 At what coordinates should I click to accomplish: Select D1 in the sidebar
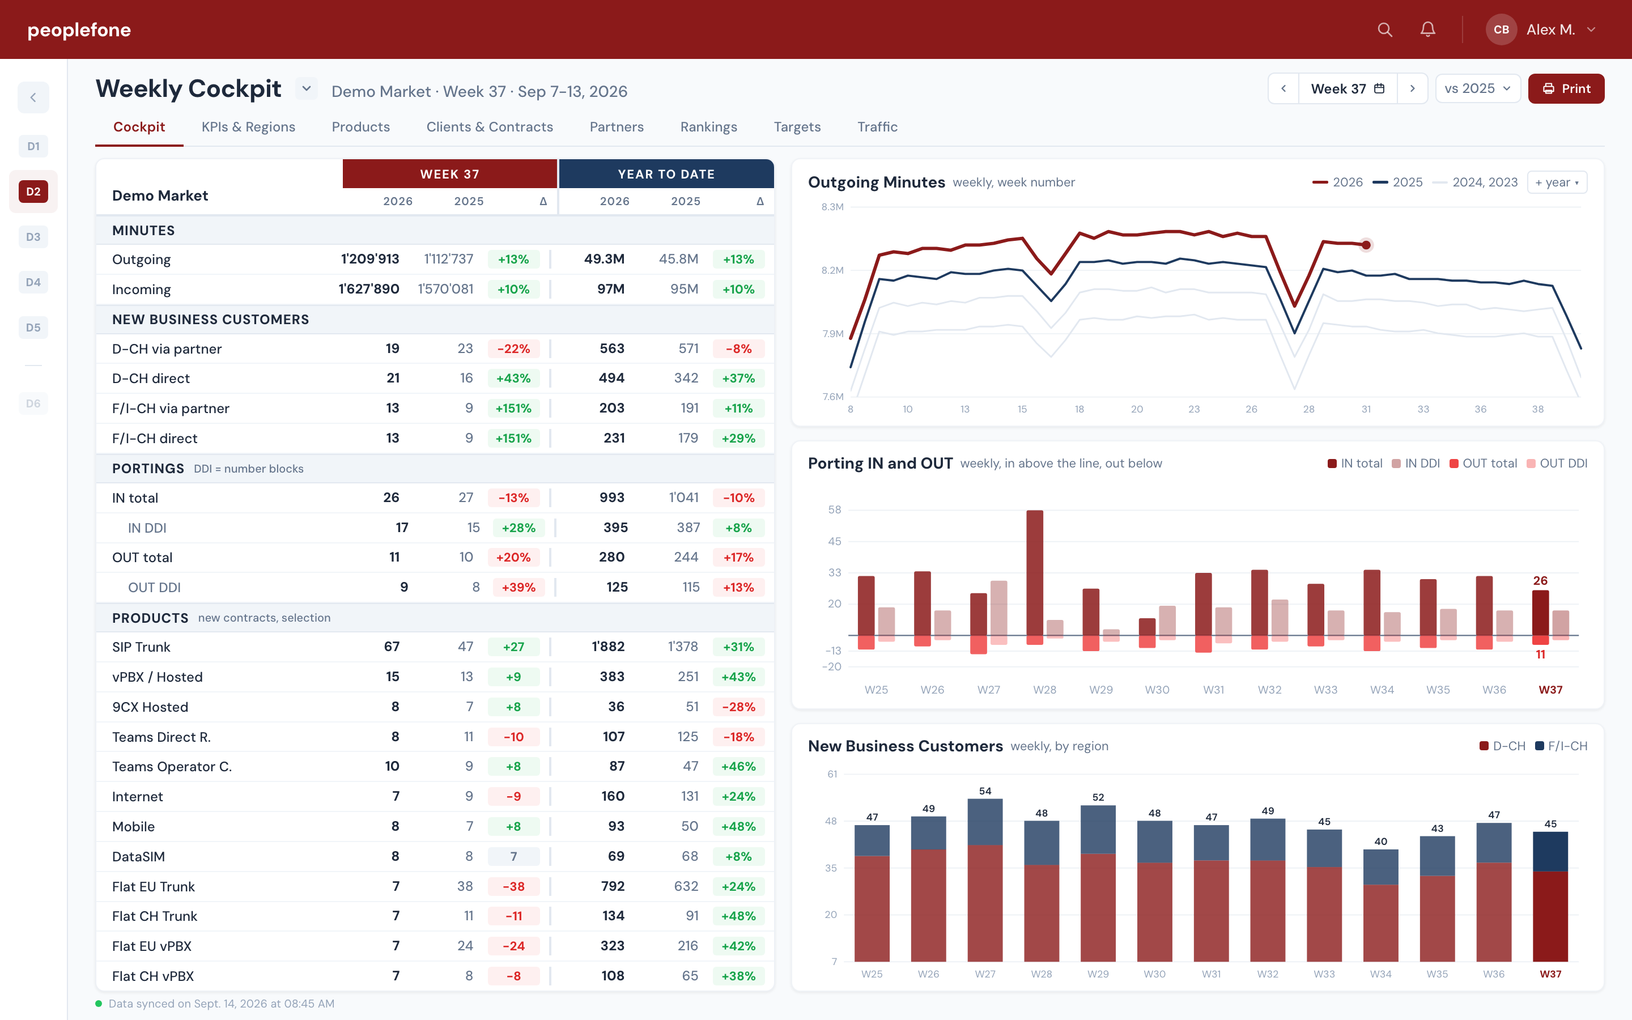(33, 146)
